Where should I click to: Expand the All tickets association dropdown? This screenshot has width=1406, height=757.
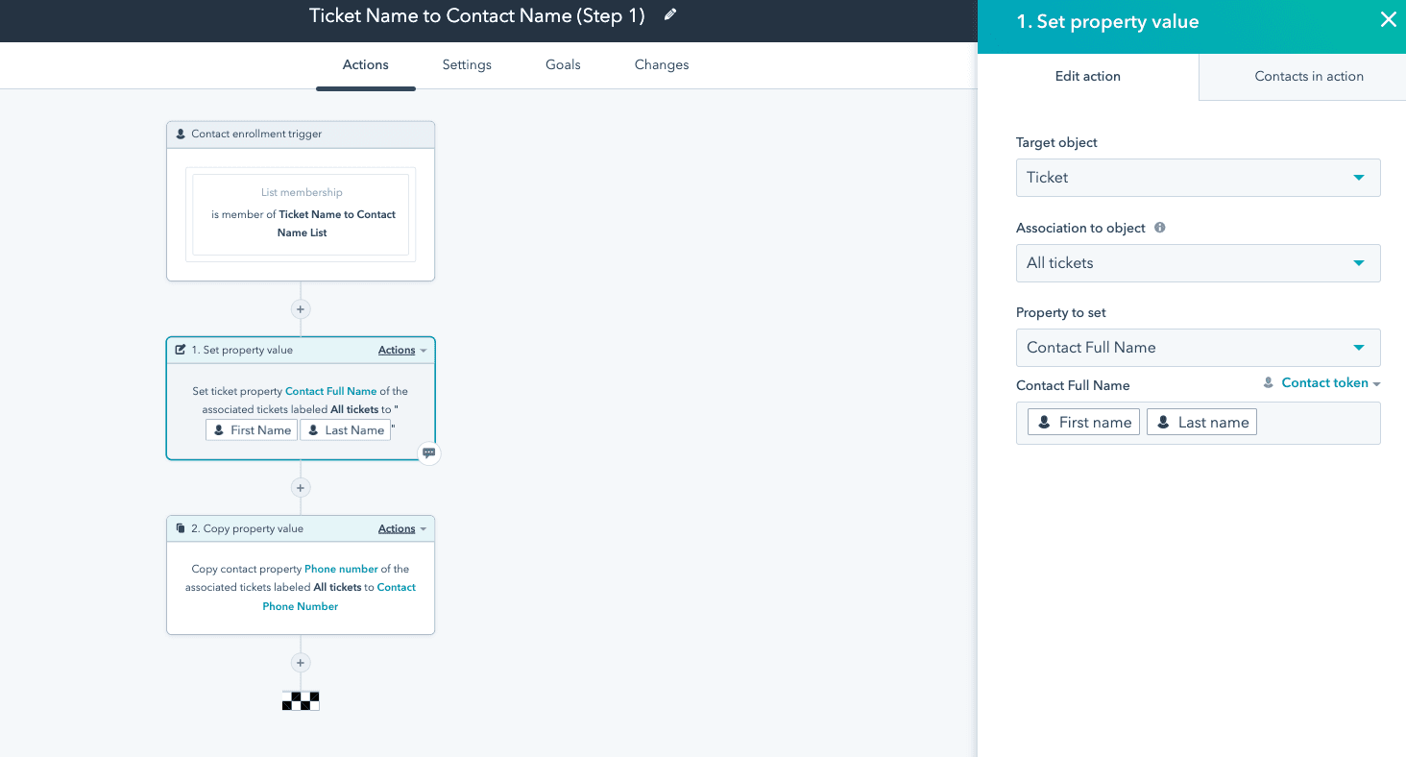[1198, 263]
